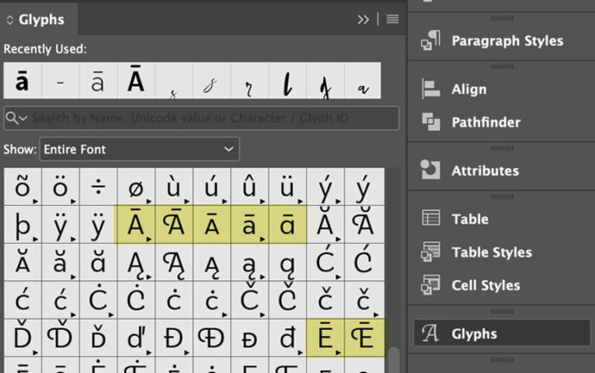This screenshot has height=373, width=595.
Task: Select the þ thorn glyph
Action: (x=23, y=226)
